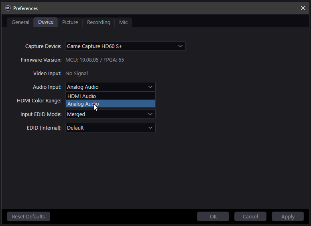Open the Mic tab
The height and width of the screenshot is (226, 311).
click(x=123, y=22)
